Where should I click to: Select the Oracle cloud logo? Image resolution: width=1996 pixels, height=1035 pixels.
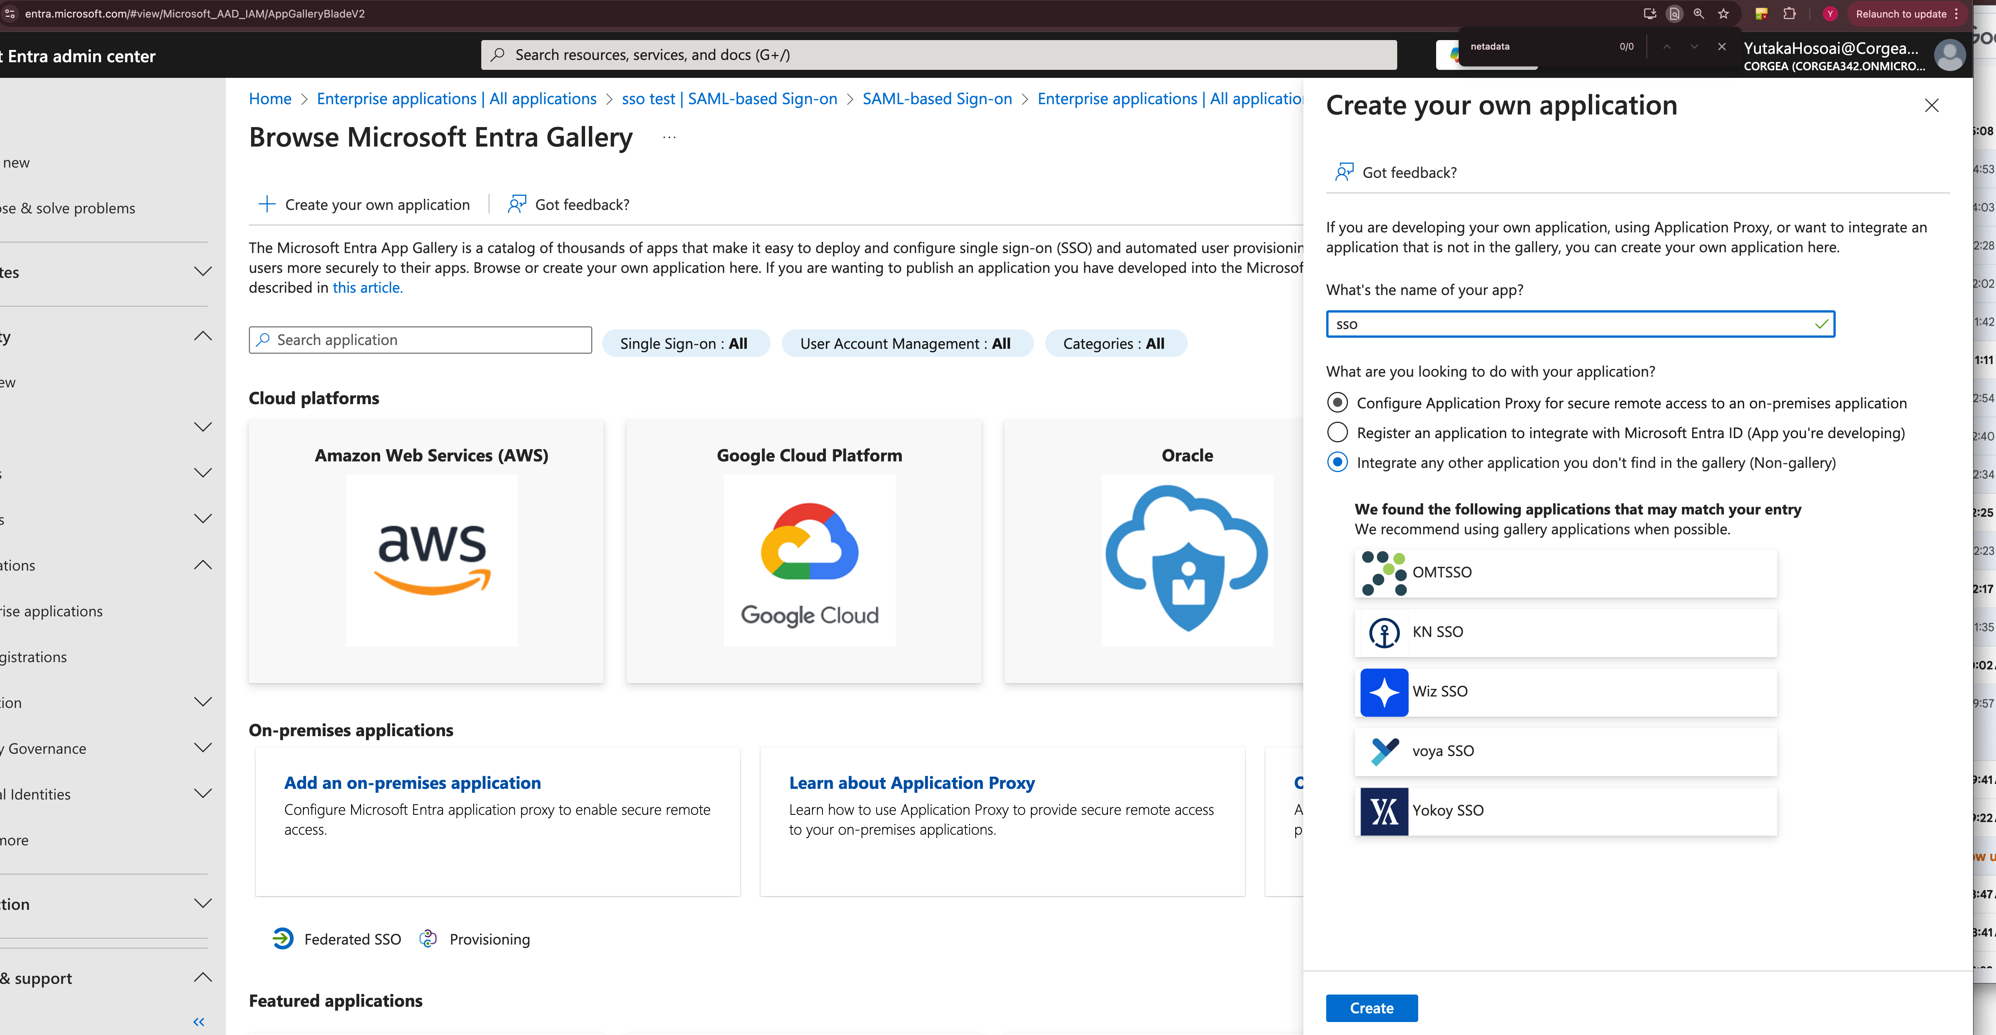(1187, 560)
